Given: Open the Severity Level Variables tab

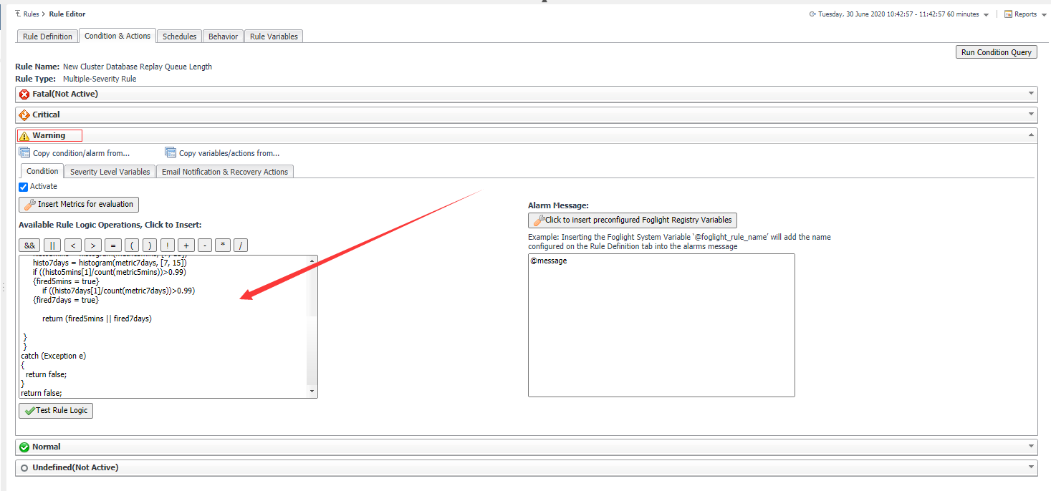Looking at the screenshot, I should click(109, 171).
